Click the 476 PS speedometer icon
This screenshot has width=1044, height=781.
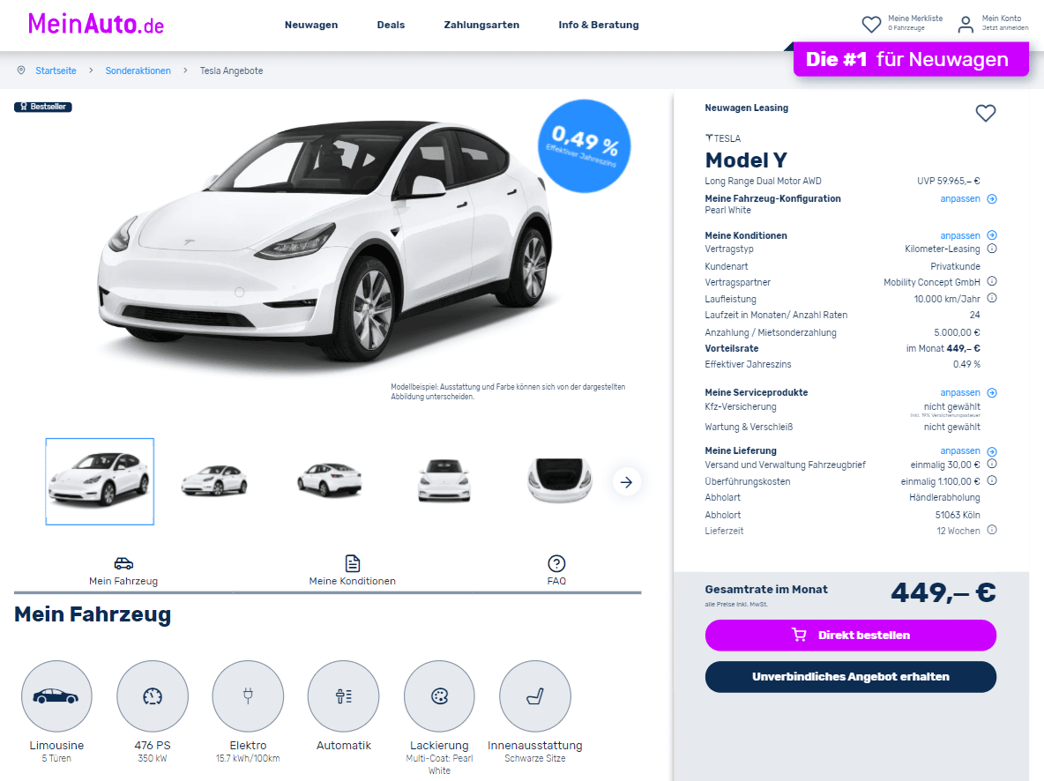[153, 696]
